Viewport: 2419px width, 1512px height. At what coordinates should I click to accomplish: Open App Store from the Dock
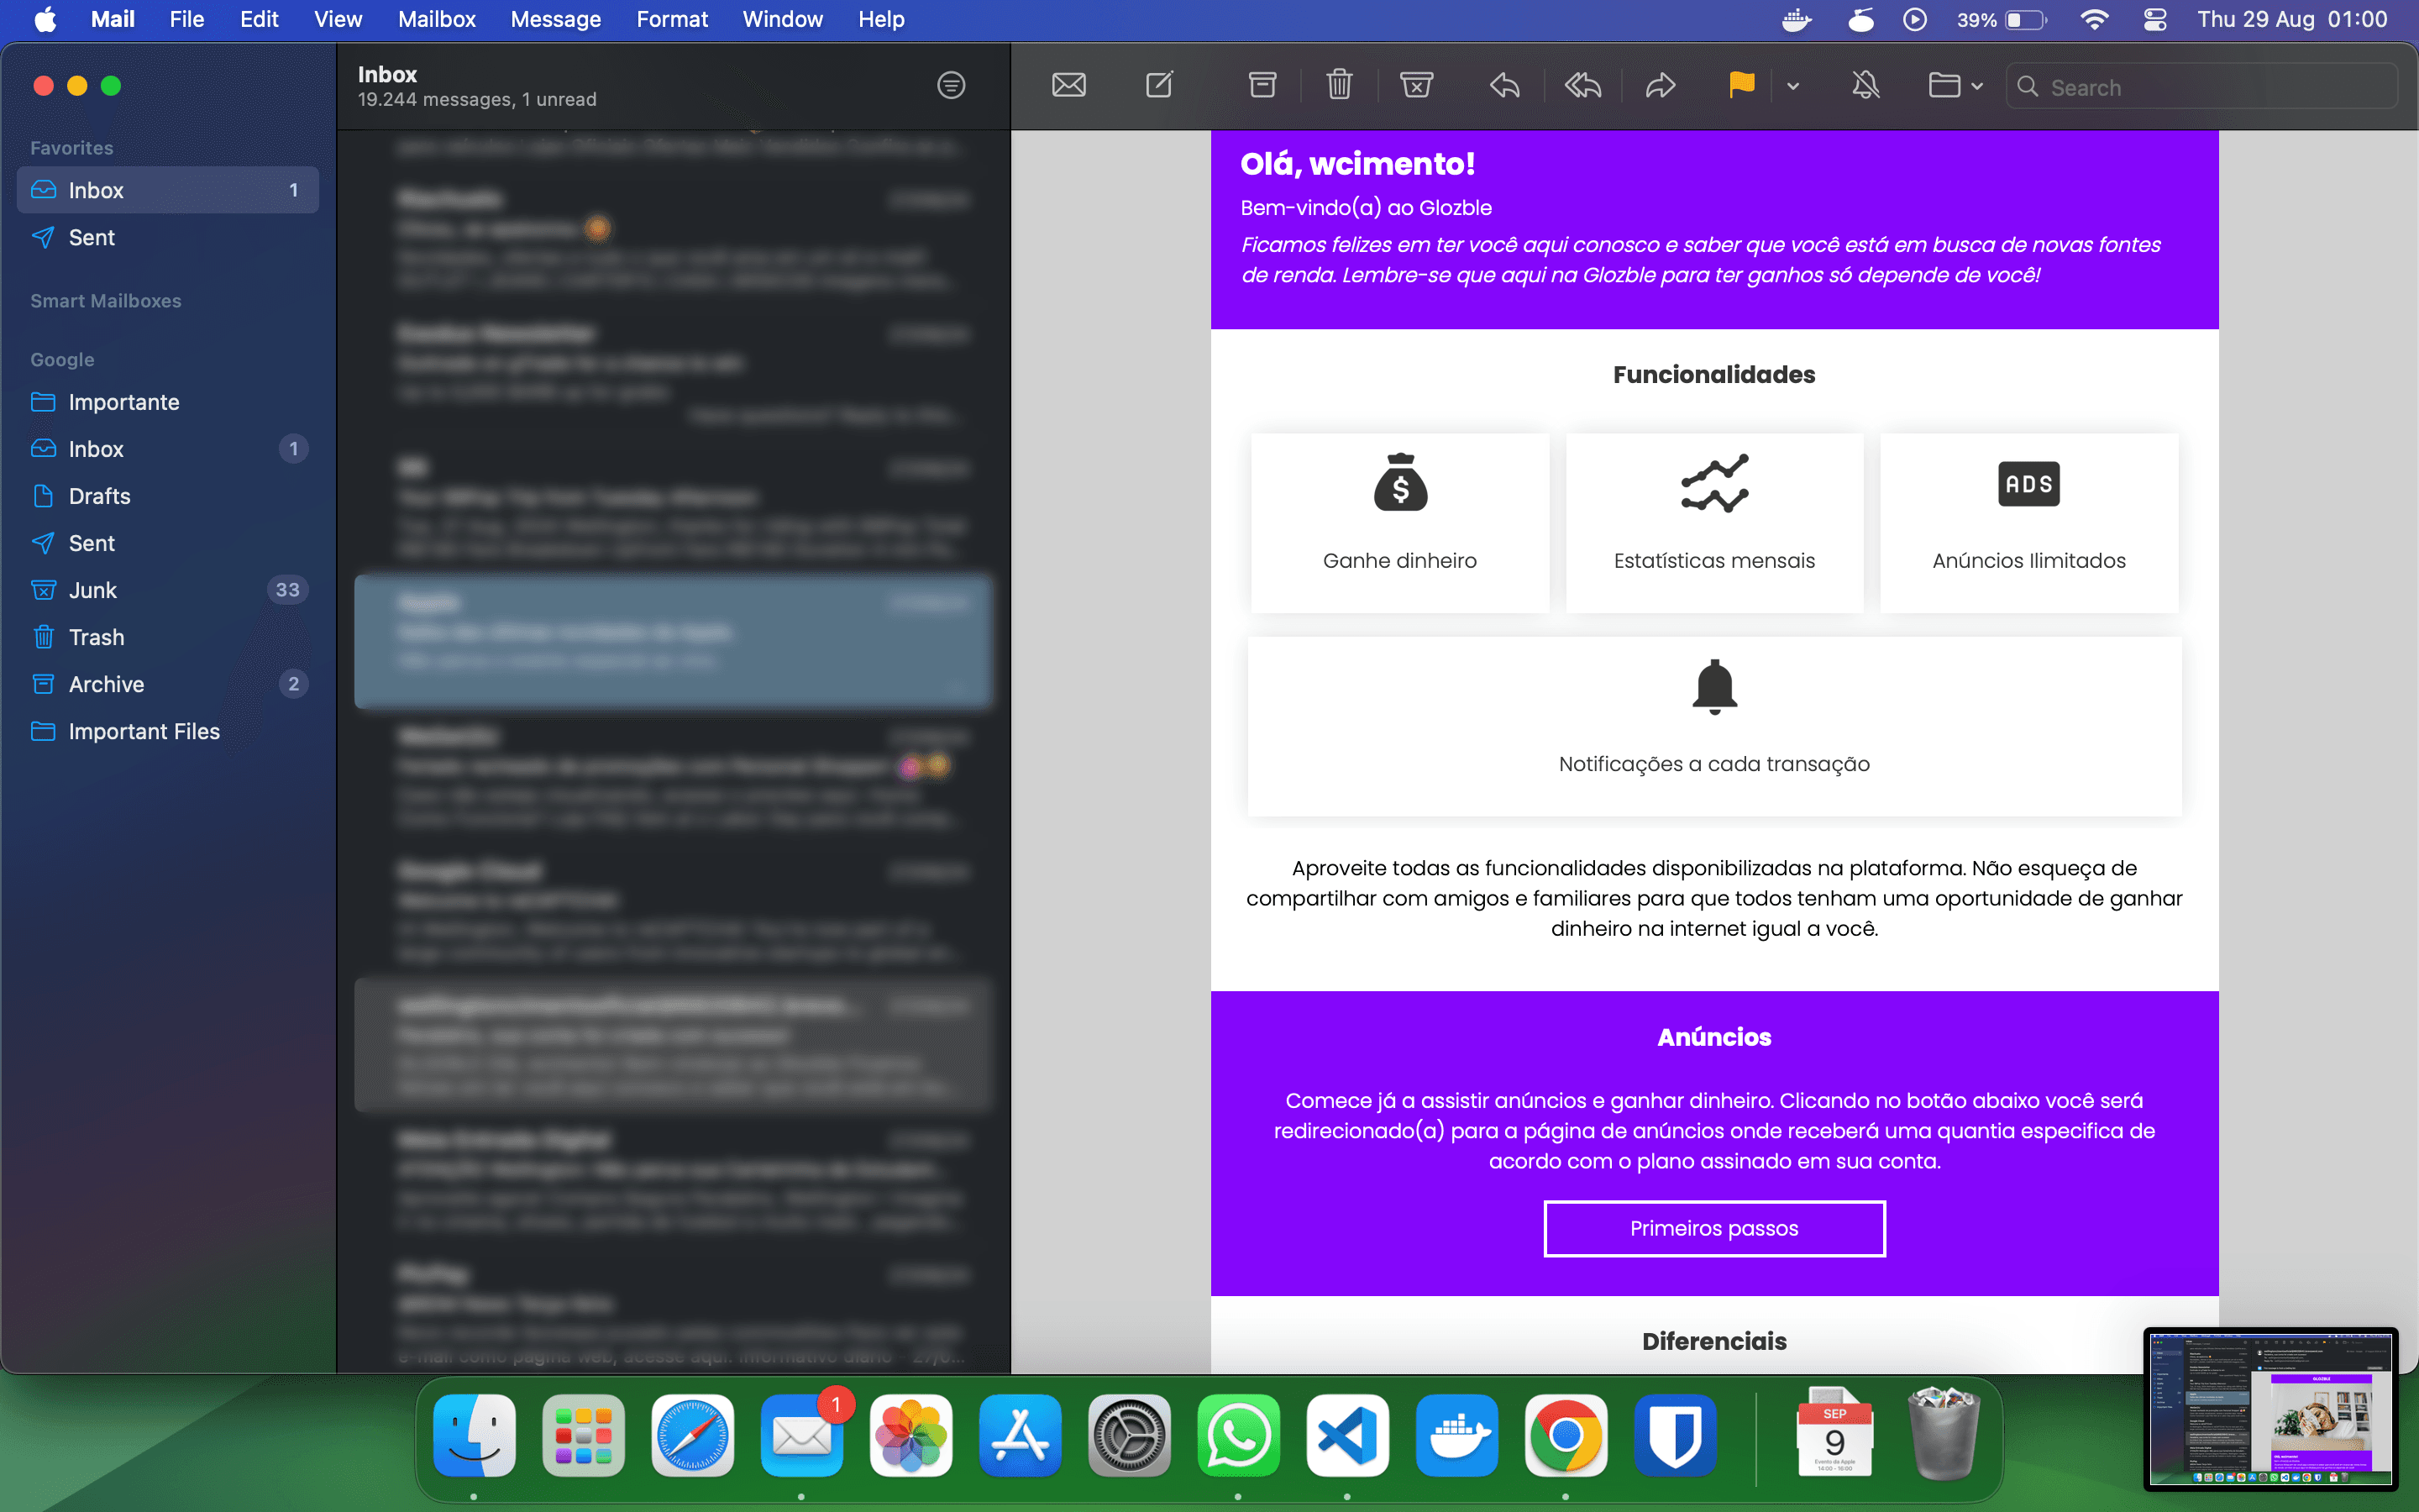[1020, 1436]
